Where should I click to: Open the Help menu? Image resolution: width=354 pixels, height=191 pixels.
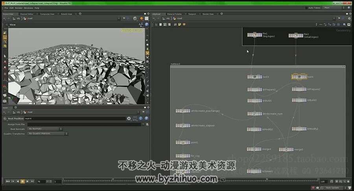tap(37, 8)
